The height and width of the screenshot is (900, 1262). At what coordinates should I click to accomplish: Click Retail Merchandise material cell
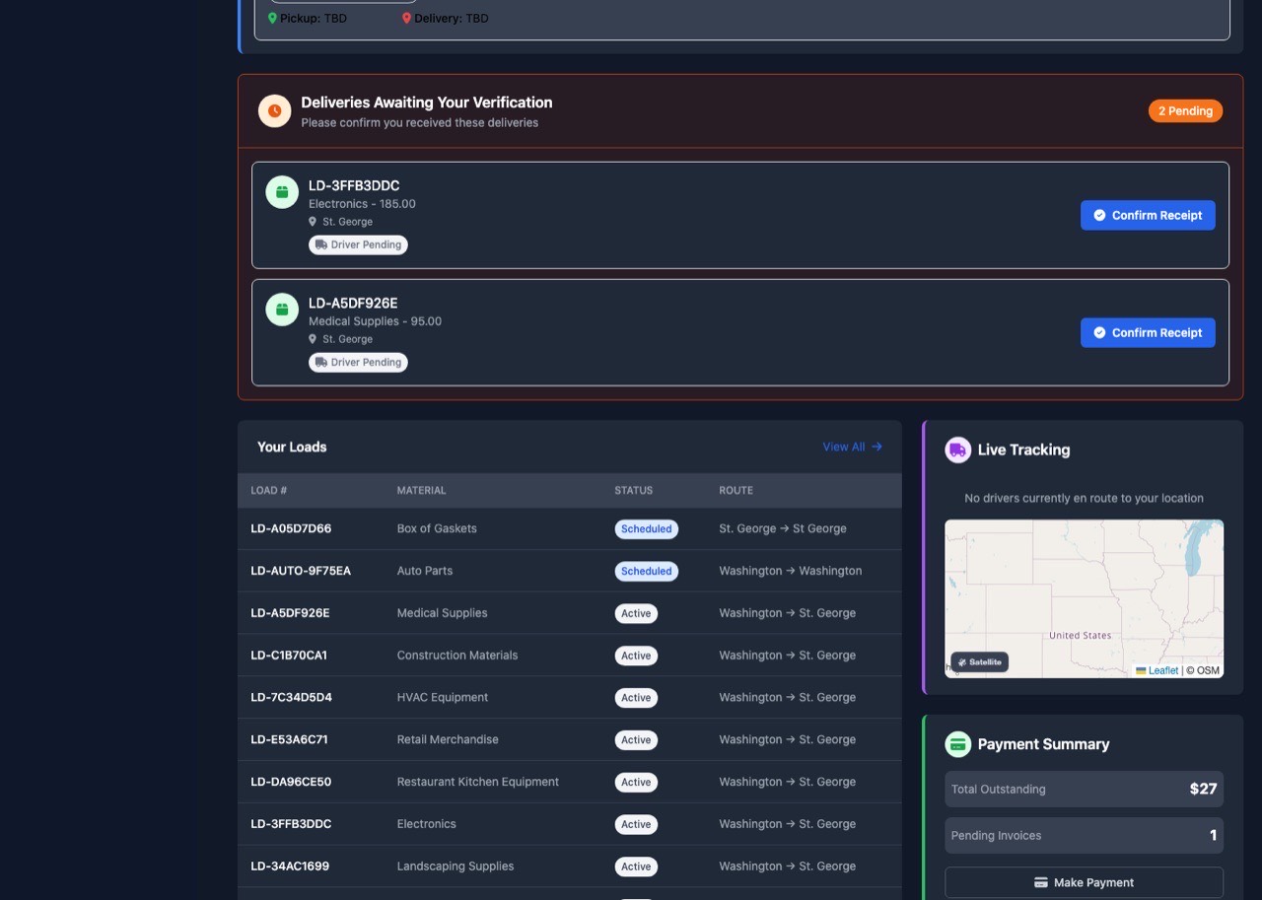[448, 740]
